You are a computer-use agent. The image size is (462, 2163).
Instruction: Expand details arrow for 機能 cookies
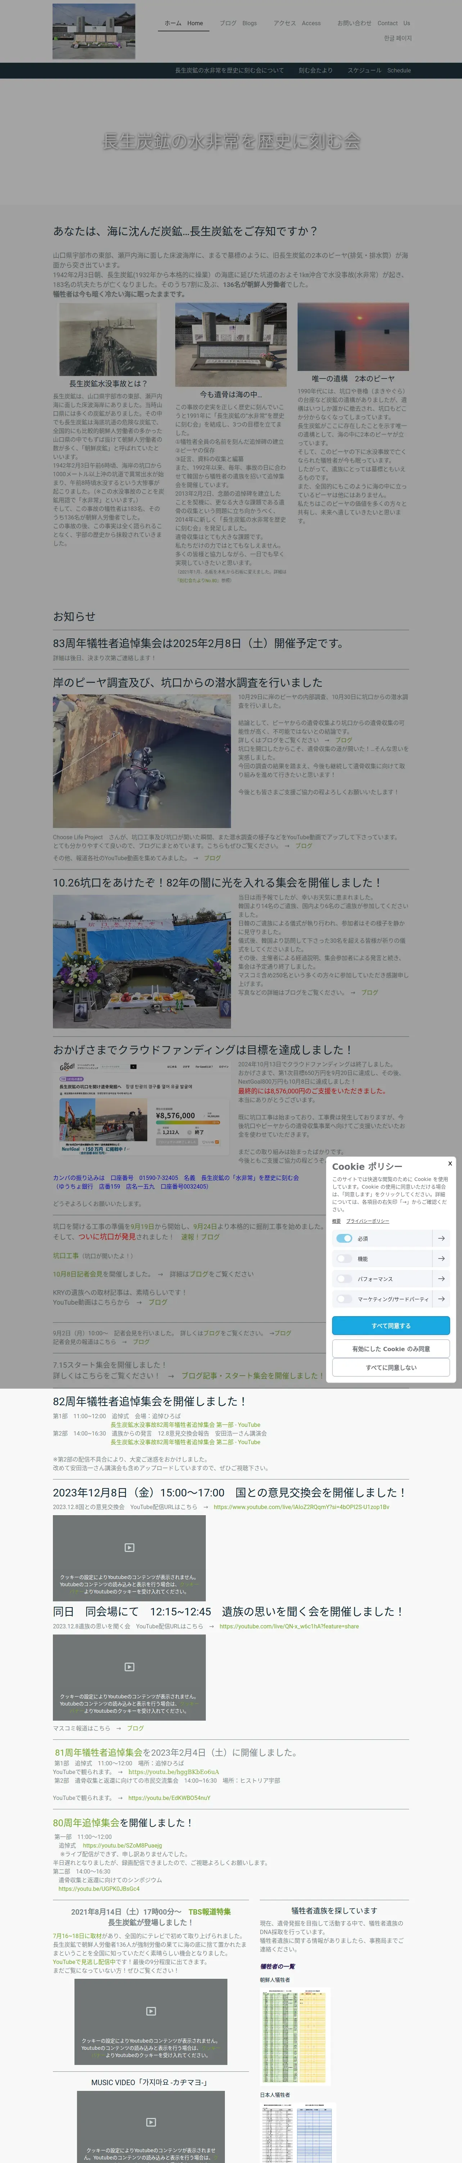click(441, 1259)
